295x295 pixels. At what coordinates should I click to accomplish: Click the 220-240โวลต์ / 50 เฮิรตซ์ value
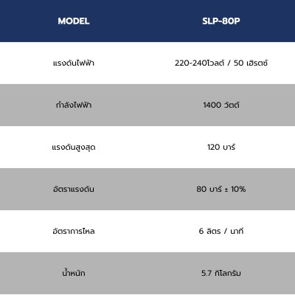point(221,63)
